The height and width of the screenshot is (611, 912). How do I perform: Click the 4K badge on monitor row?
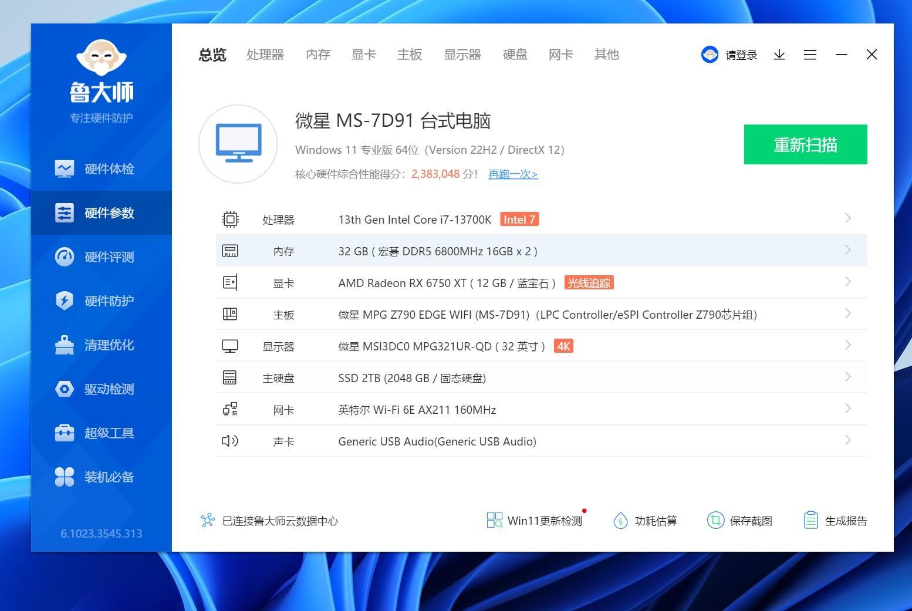pos(563,346)
